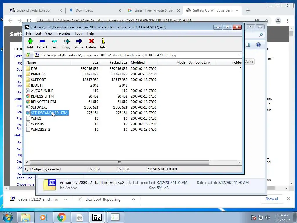Screen dimensions: 297x223
Task: Open a new Chrome tab
Action: coord(248,10)
